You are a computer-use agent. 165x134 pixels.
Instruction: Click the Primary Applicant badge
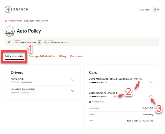[26, 82]
